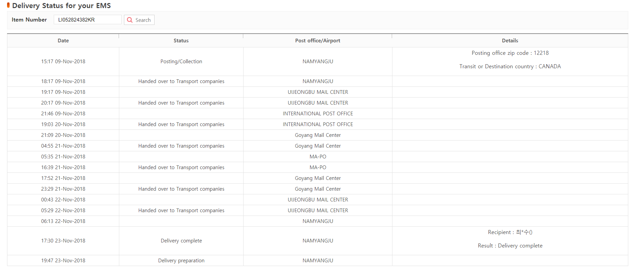The height and width of the screenshot is (267, 635).
Task: Click Goyang Mail Center in 17:52 21-Nov row
Action: click(318, 178)
